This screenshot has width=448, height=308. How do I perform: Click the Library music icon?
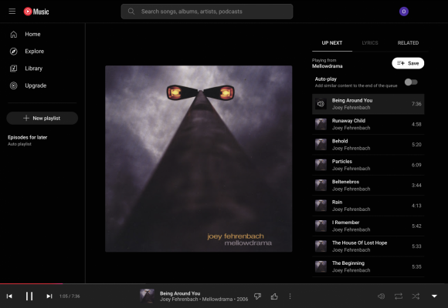[x=13, y=69]
